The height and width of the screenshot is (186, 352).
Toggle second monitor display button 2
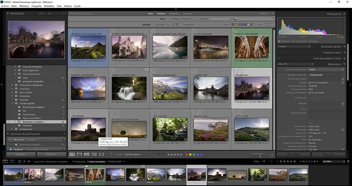click(12, 161)
